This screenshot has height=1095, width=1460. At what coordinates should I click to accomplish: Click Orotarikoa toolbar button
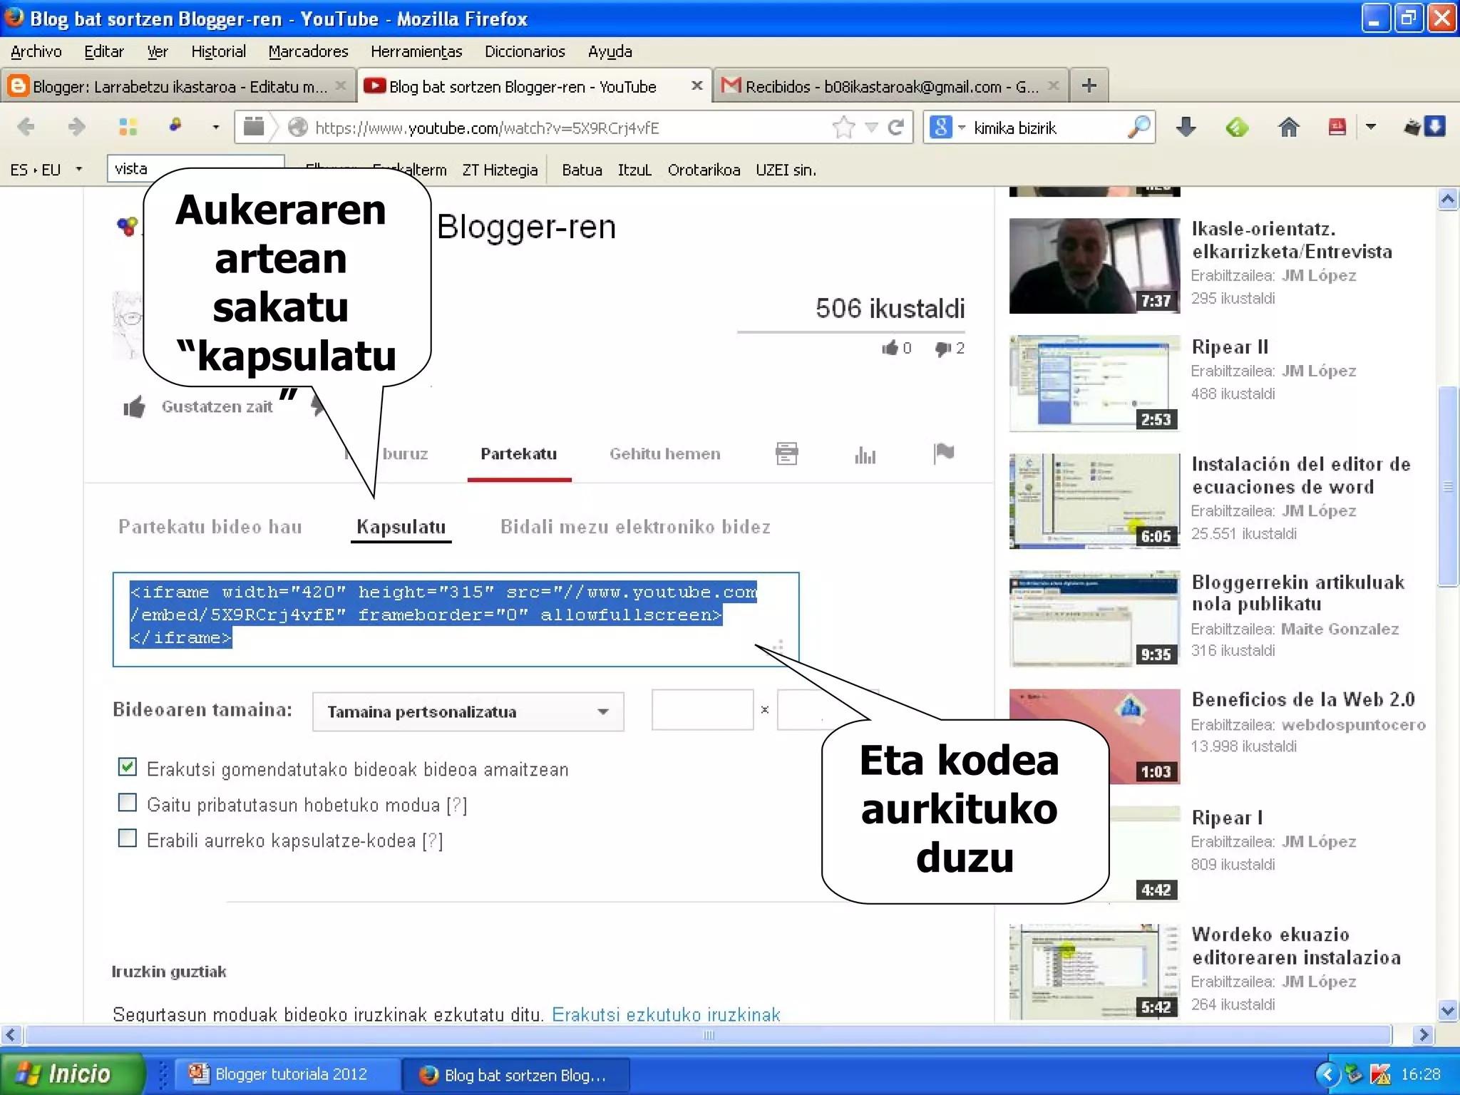point(704,170)
